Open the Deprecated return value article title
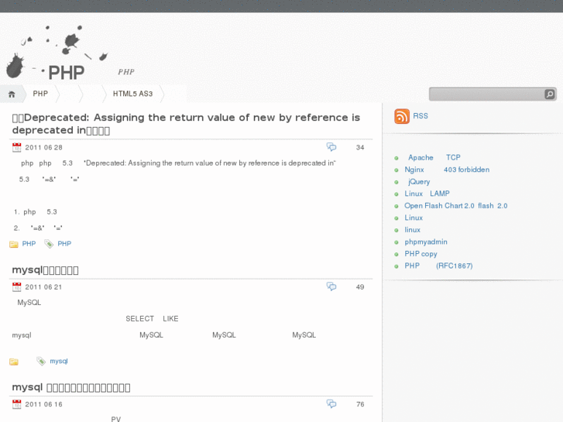Screen dimensions: 563x422 [186, 124]
